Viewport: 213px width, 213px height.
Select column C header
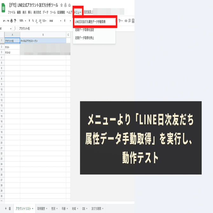coord(68,35)
